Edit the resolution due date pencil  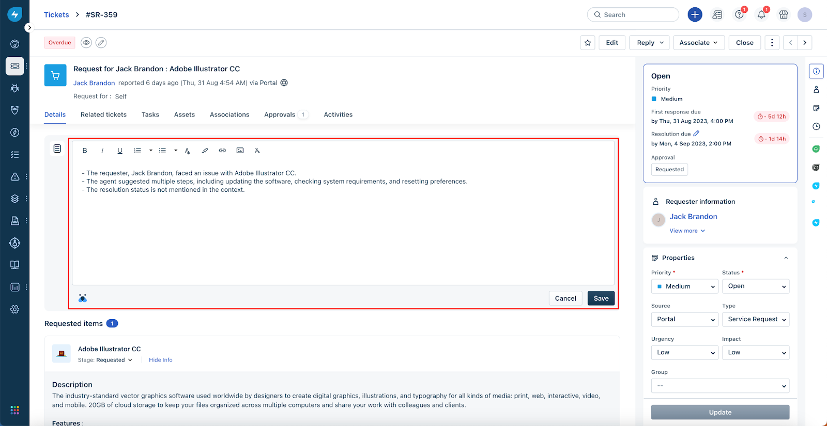[696, 134]
